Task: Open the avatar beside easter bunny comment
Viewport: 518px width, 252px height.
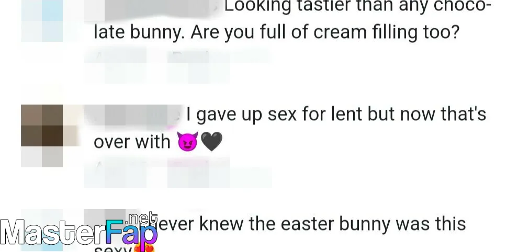Action: pos(42,230)
